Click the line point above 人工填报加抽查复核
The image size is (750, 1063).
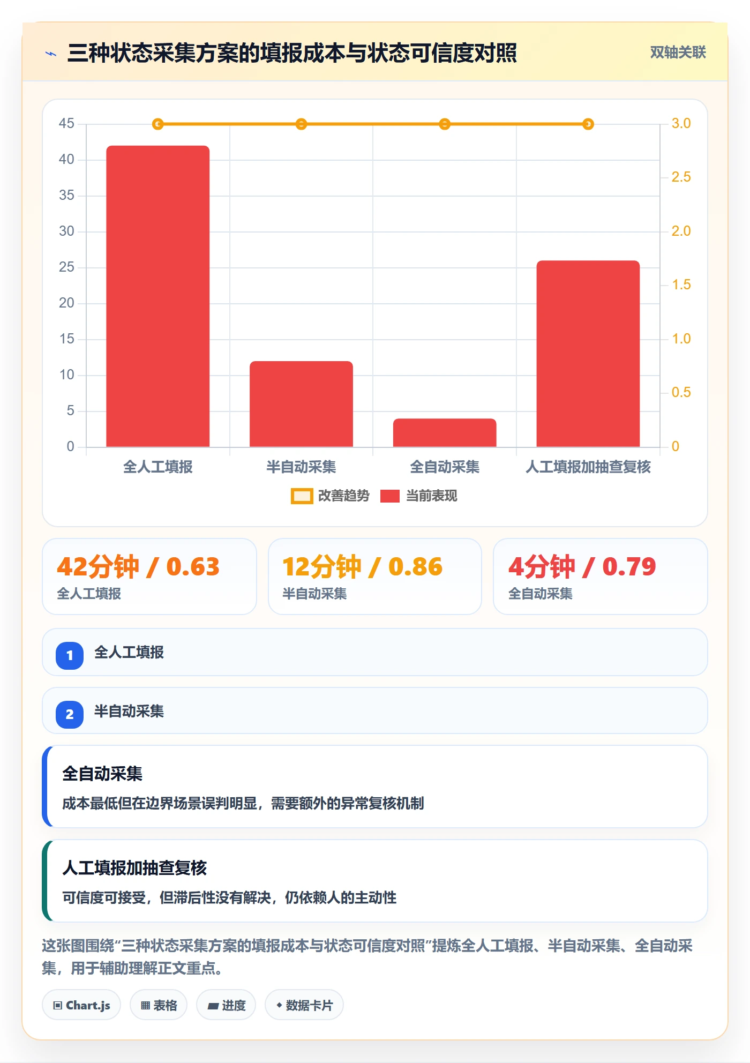point(588,124)
